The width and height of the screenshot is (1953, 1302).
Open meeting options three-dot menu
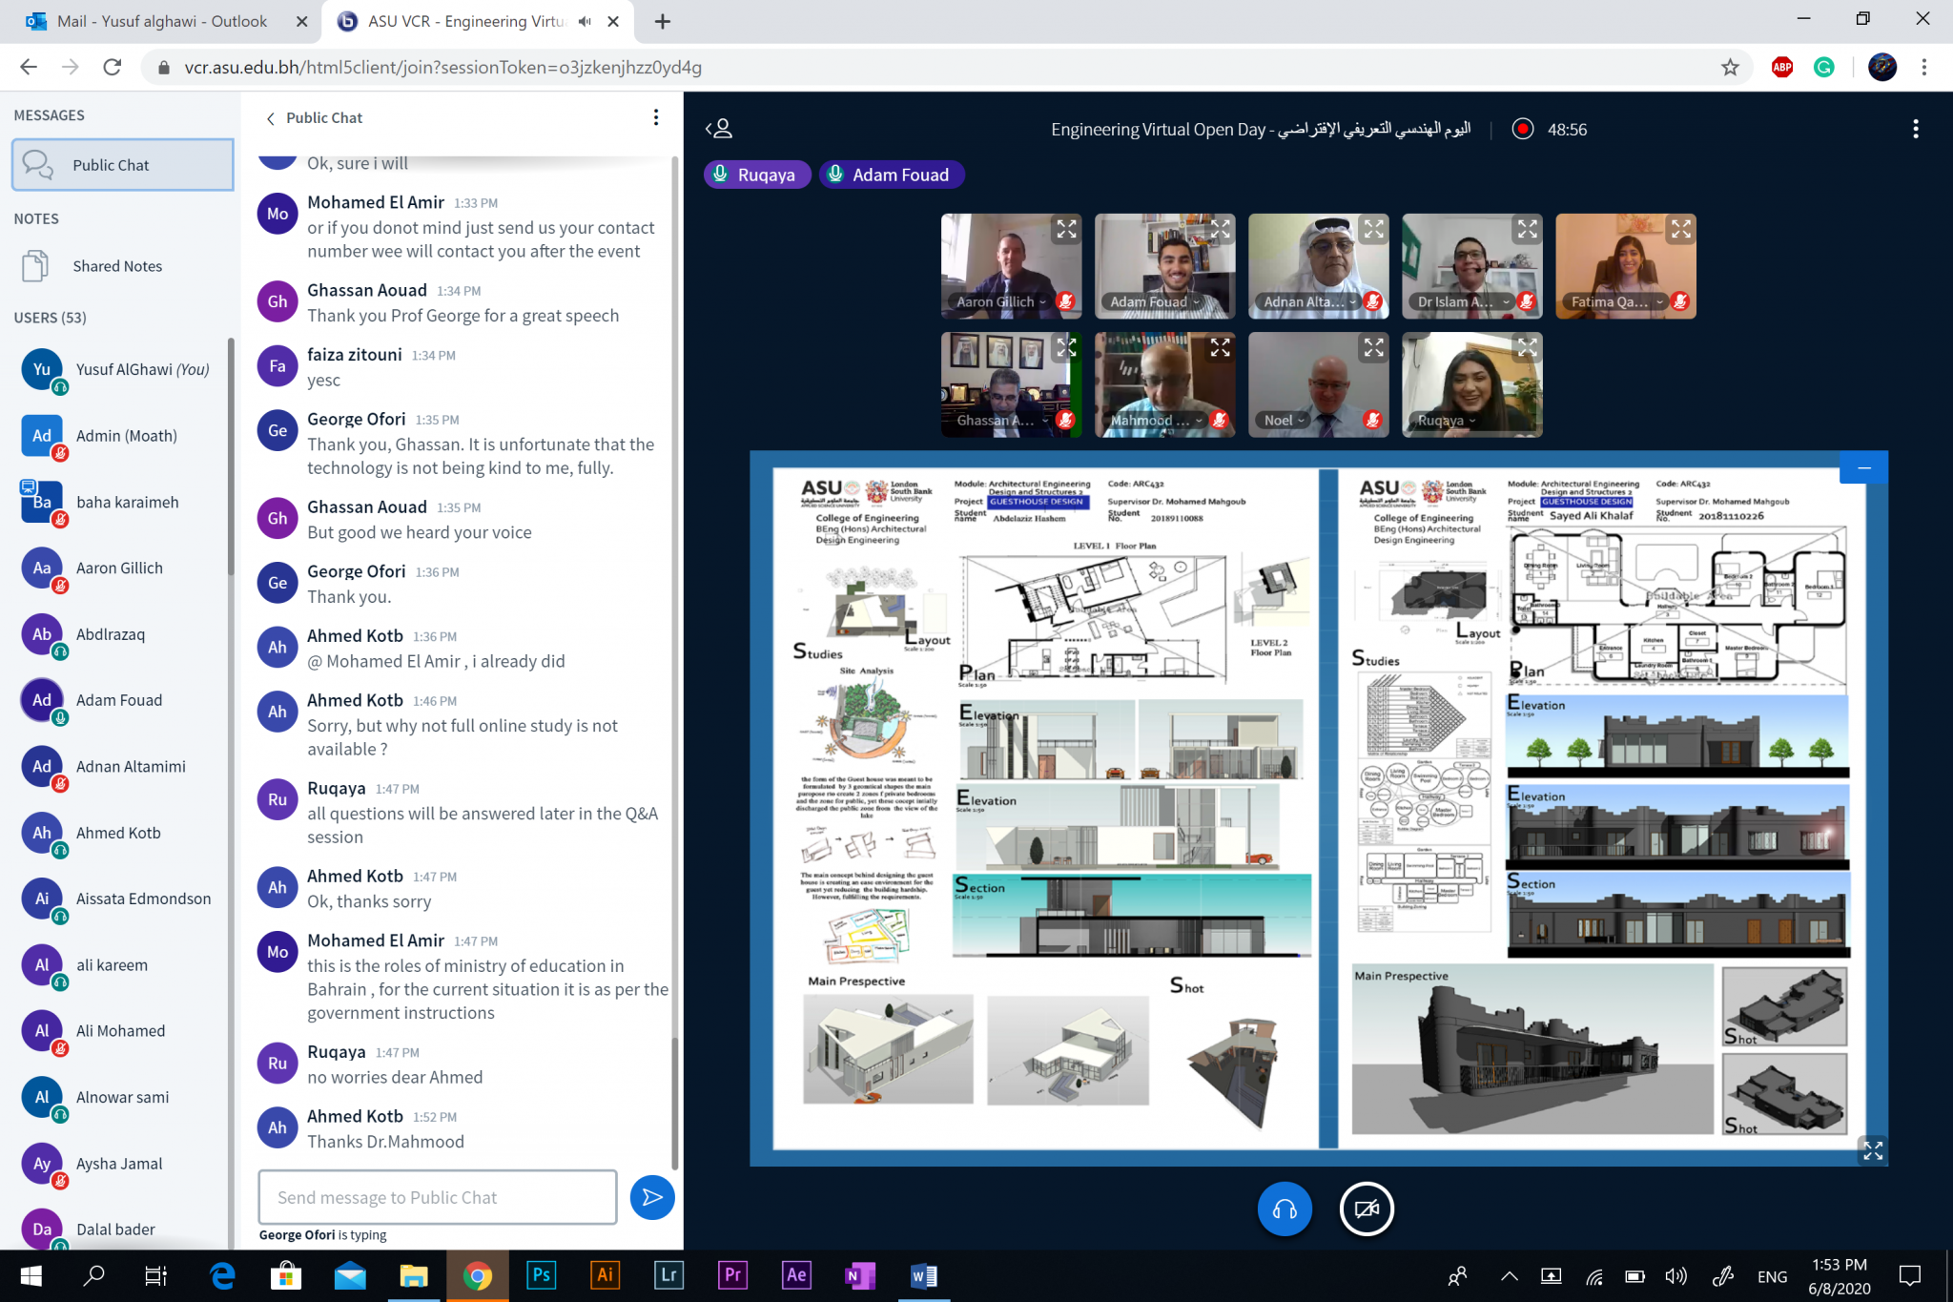point(1916,129)
